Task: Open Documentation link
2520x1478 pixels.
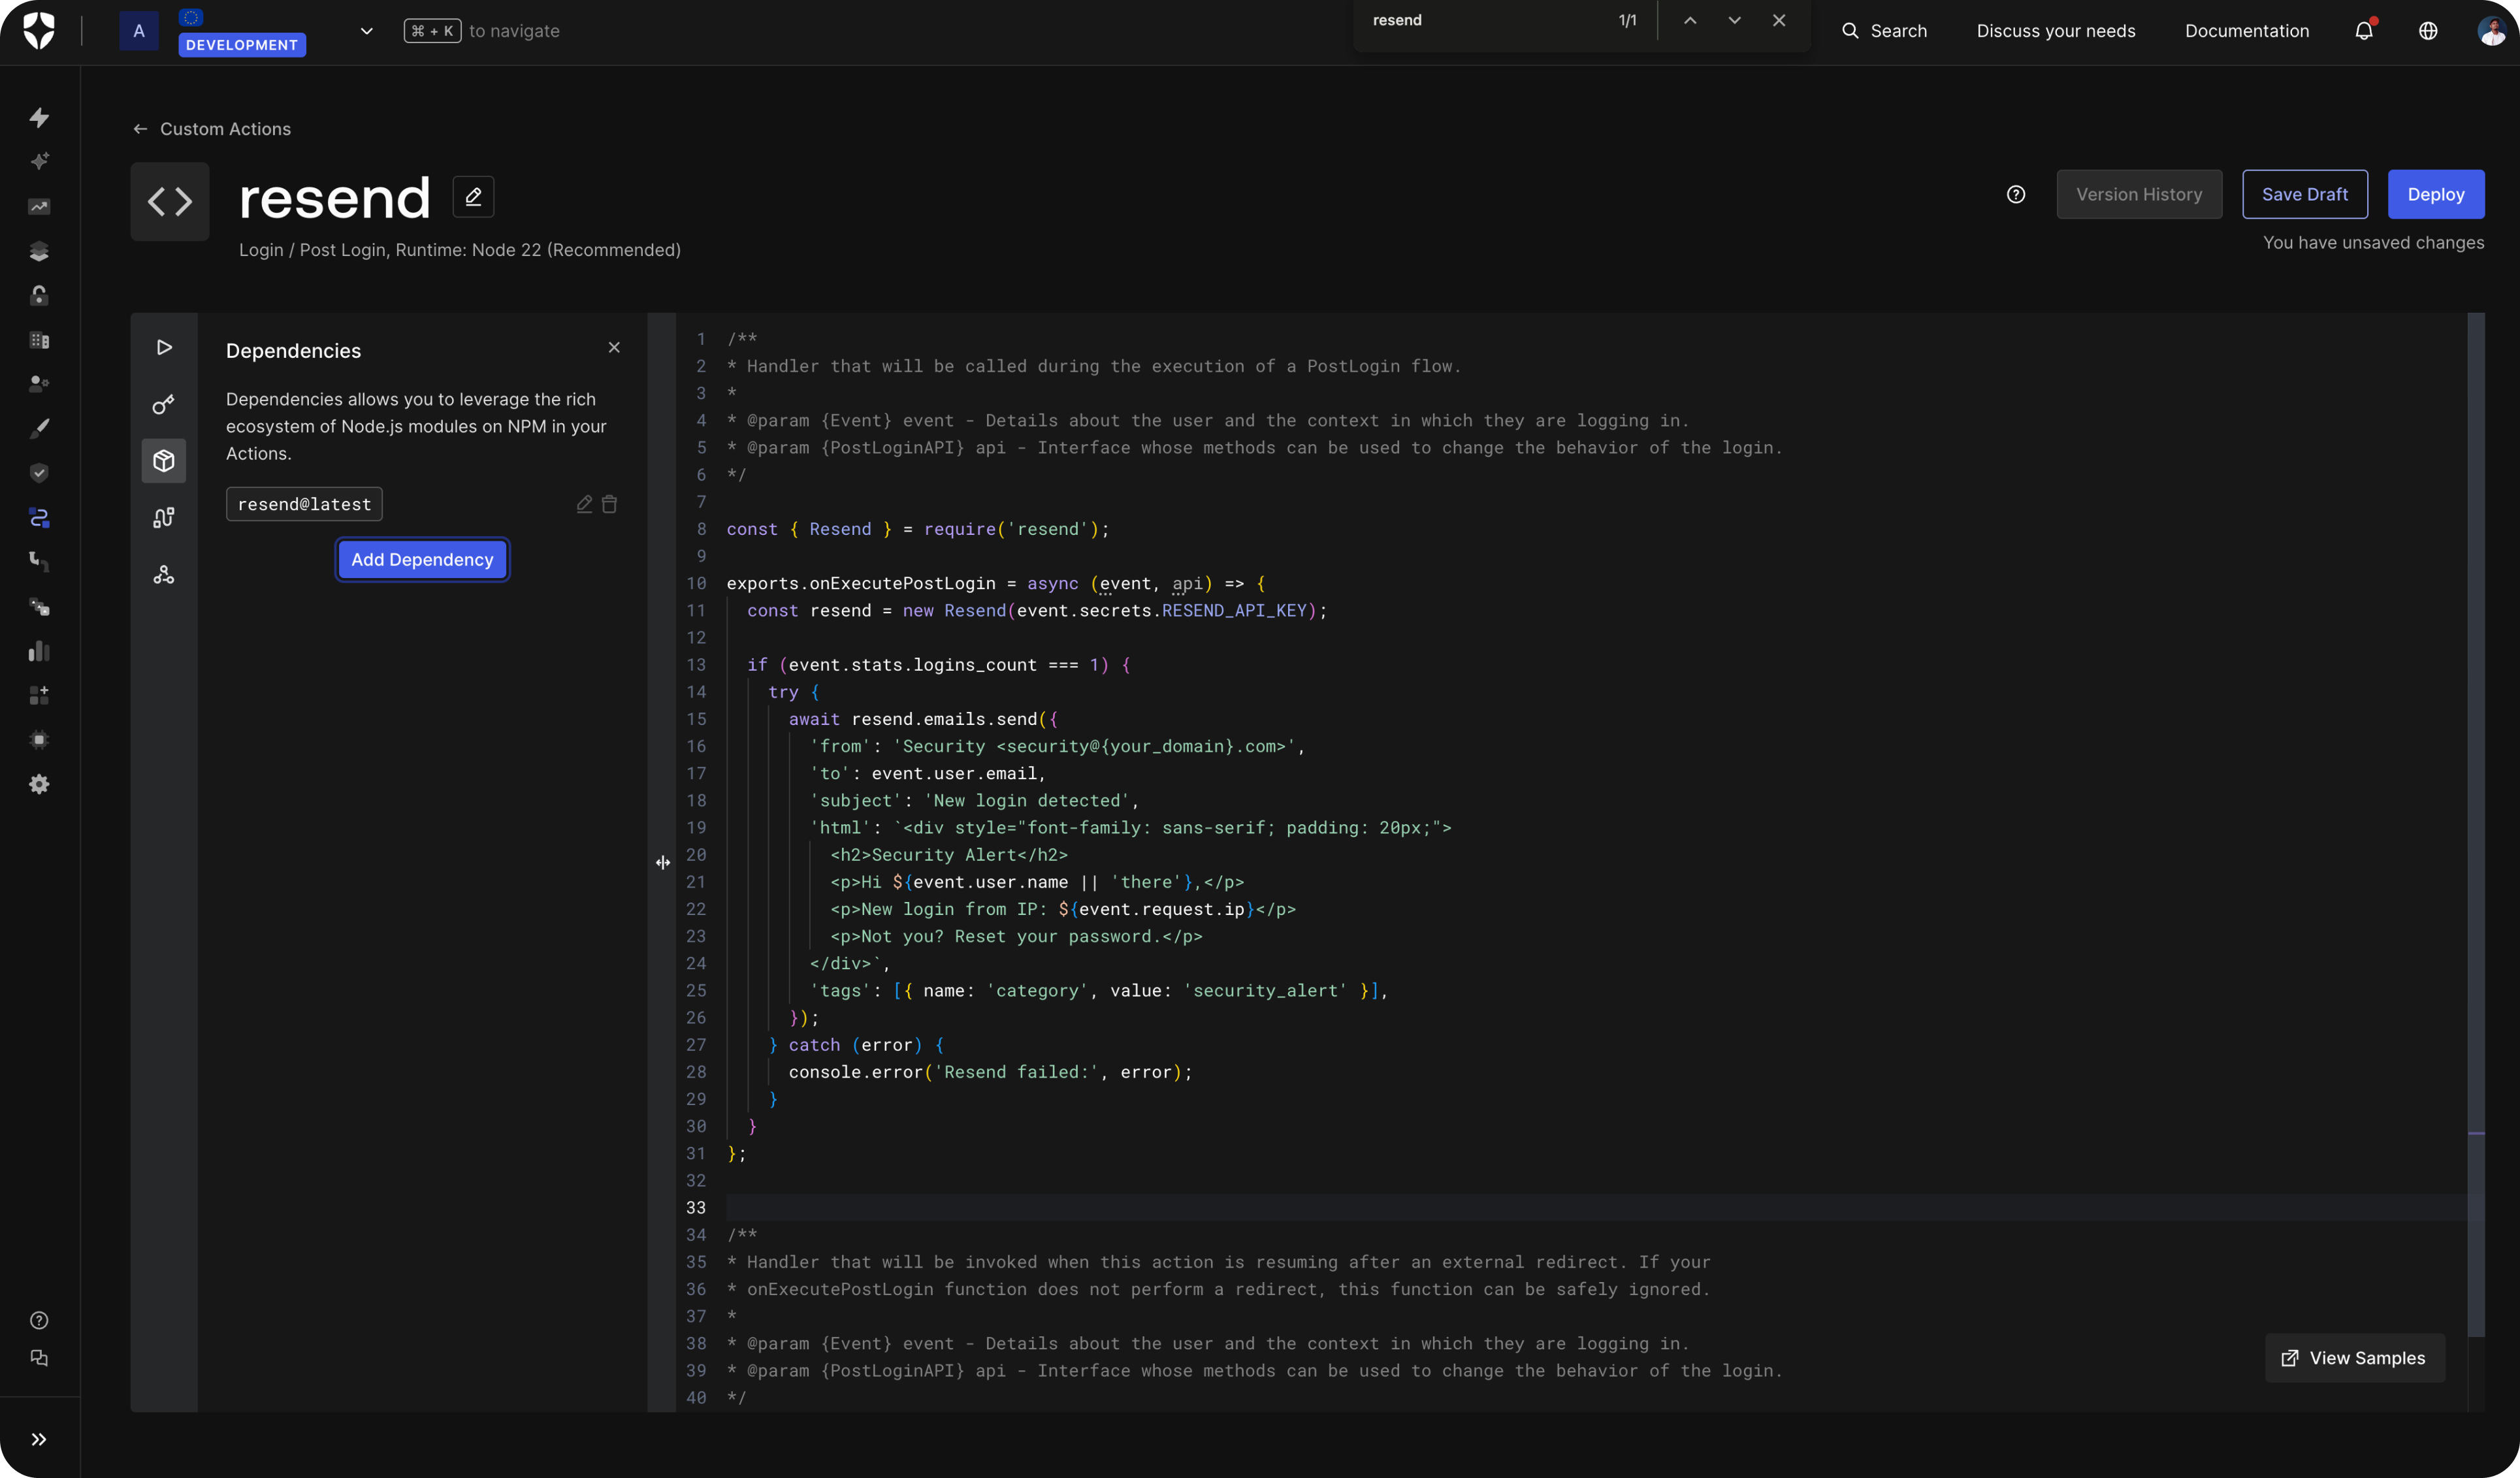Action: click(x=2247, y=31)
